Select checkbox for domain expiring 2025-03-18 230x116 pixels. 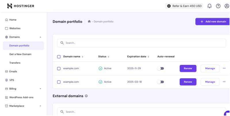(59, 82)
